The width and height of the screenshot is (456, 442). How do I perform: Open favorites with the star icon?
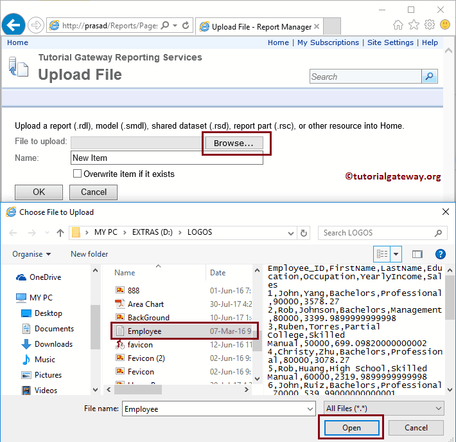(414, 24)
